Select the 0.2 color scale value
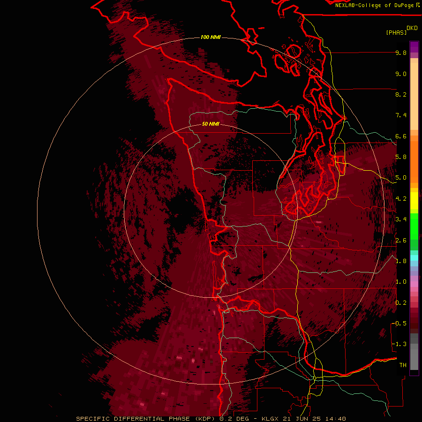This screenshot has width=422, height=422. tap(401, 303)
